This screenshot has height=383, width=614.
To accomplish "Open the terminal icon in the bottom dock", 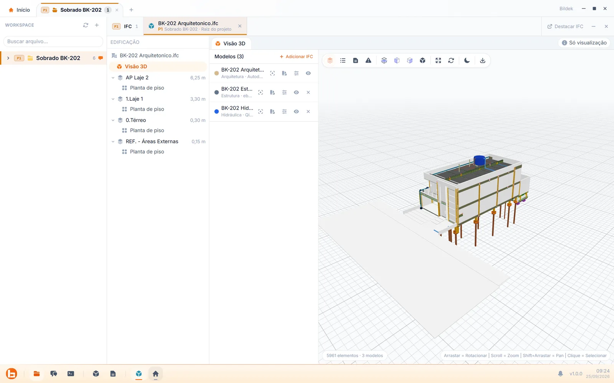I will [x=71, y=374].
